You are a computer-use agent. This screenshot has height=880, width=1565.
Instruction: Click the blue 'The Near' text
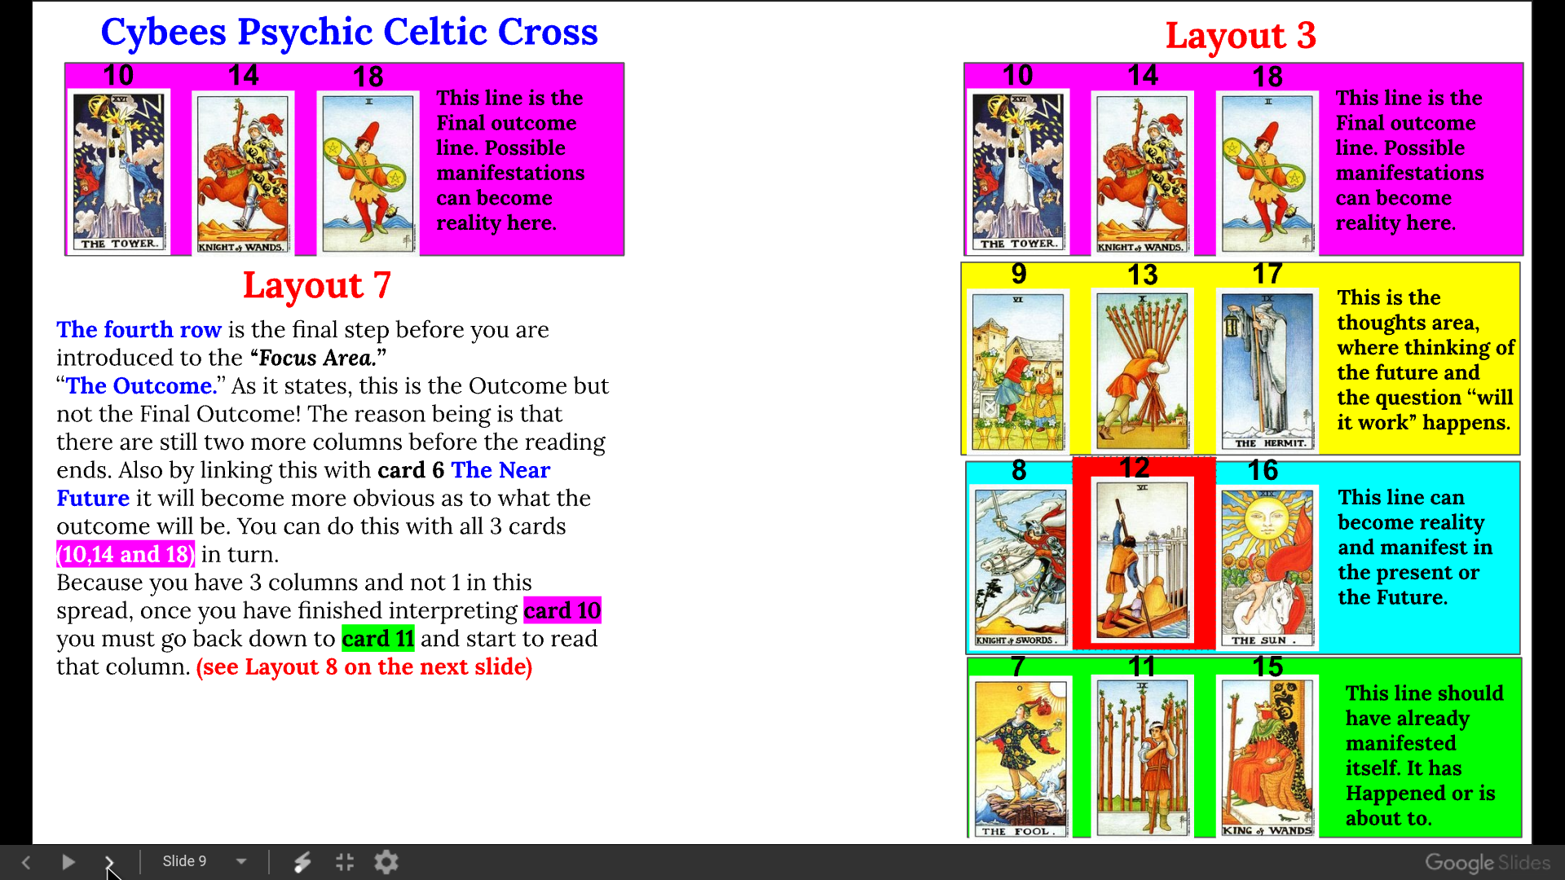(x=500, y=470)
